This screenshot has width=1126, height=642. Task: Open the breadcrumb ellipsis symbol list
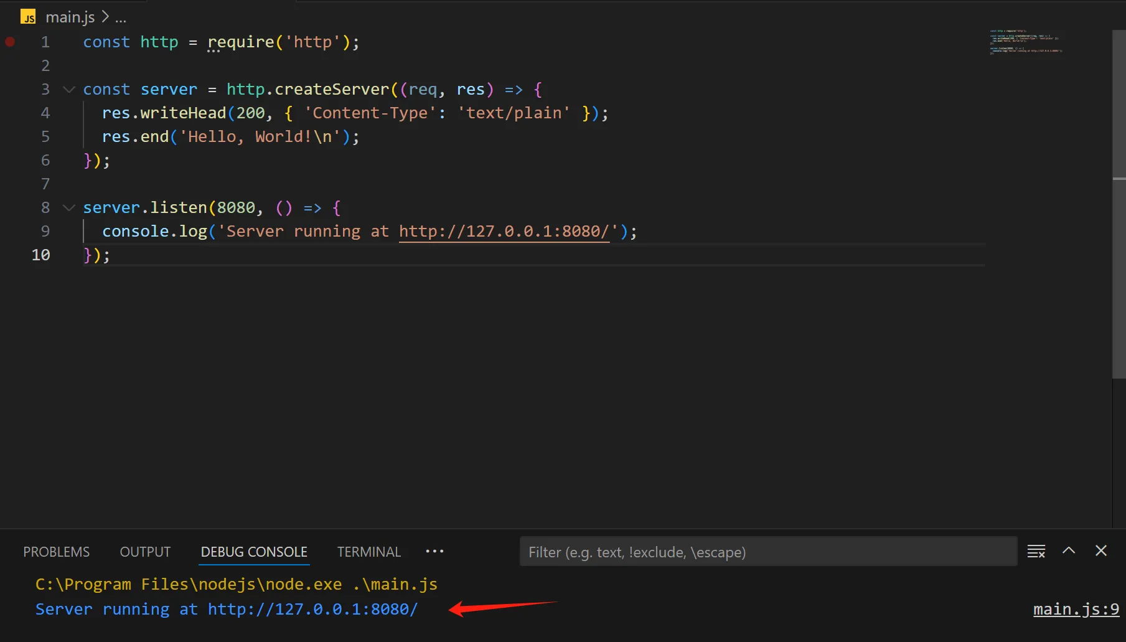coord(121,17)
